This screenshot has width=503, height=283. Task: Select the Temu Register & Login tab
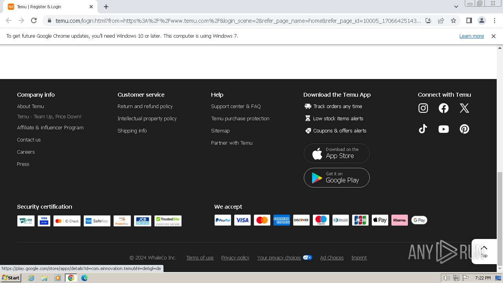[x=50, y=7]
